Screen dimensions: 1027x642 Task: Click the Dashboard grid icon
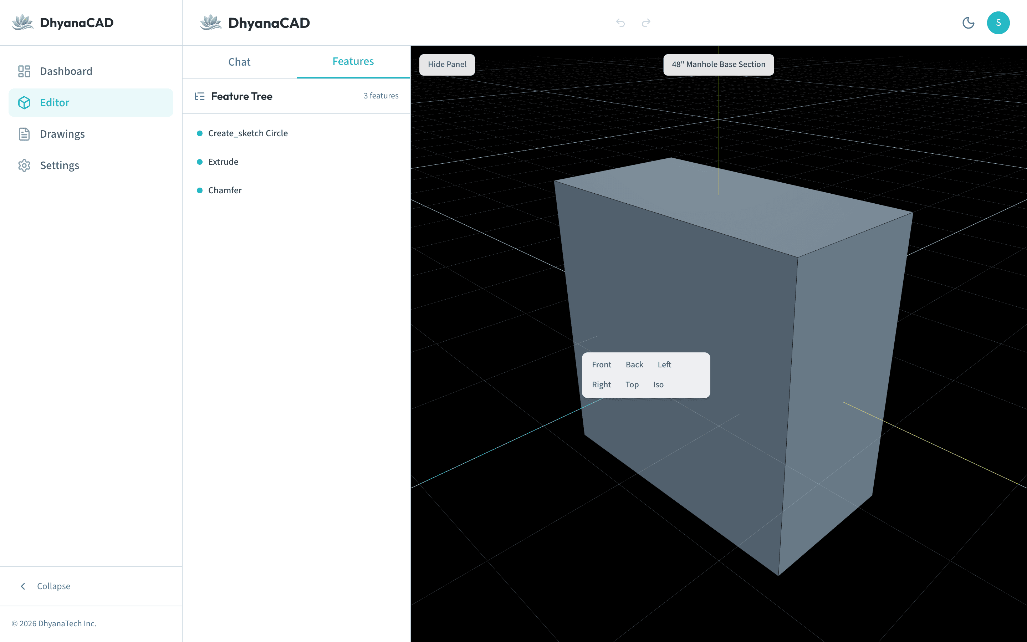point(24,71)
